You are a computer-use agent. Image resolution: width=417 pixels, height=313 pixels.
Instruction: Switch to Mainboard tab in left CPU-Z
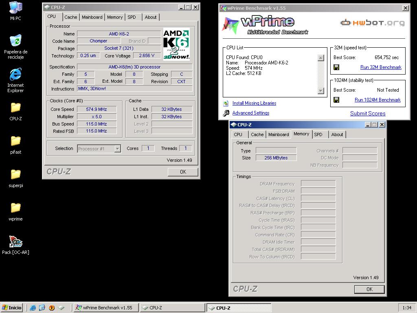click(x=92, y=17)
